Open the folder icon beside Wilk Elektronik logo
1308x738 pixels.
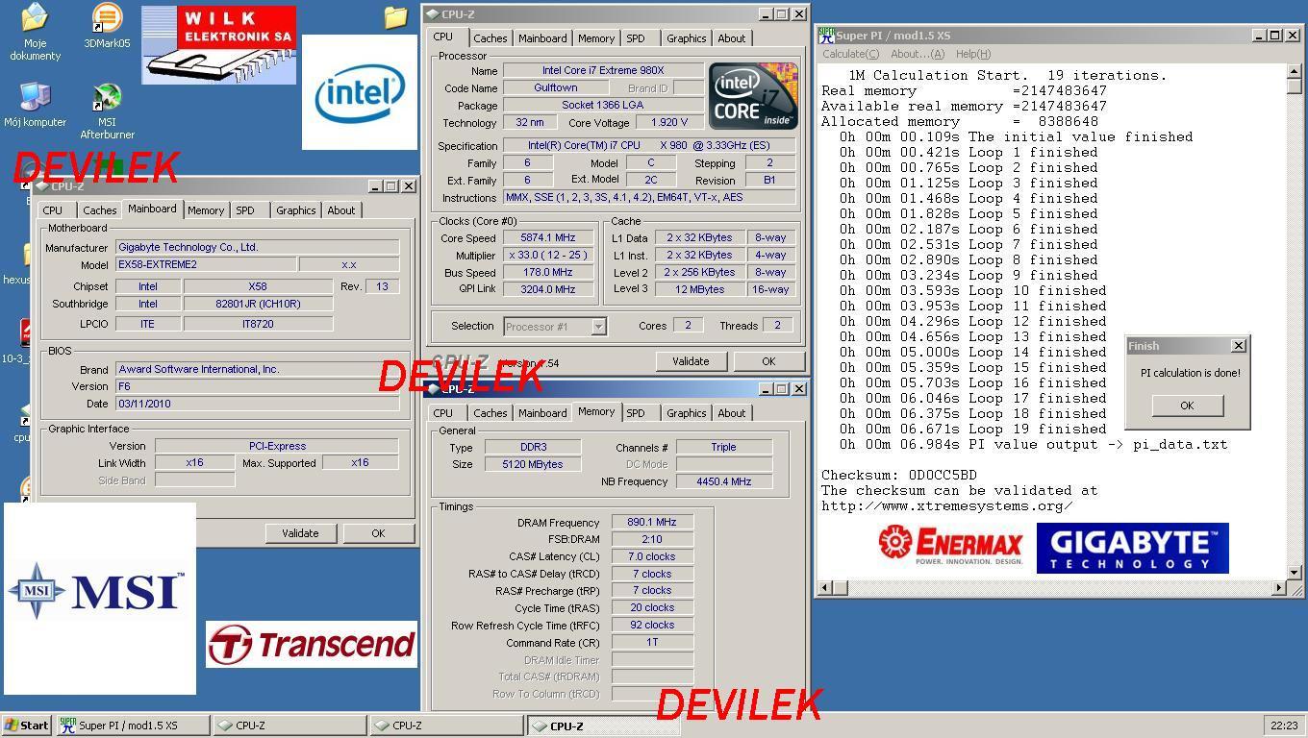tap(395, 17)
